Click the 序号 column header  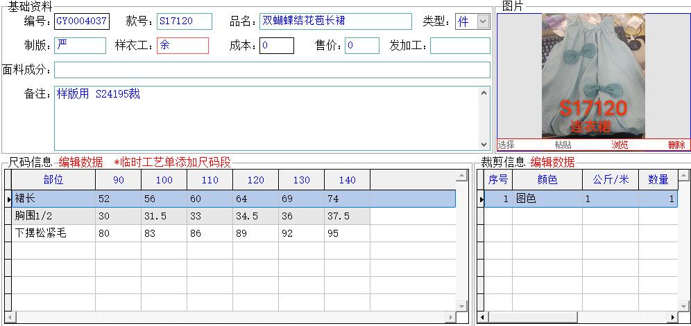click(x=498, y=180)
